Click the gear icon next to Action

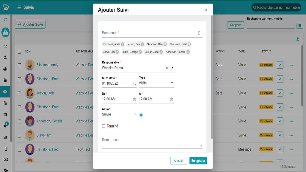coord(141,115)
